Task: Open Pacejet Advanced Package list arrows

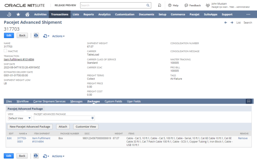Action: click(93, 118)
